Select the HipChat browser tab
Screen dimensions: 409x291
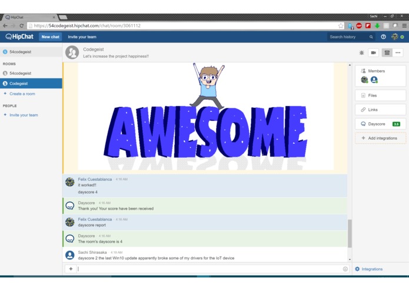click(29, 17)
